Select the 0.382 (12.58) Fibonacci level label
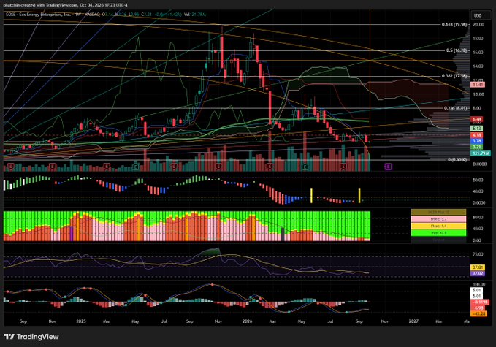The image size is (496, 347). point(454,76)
